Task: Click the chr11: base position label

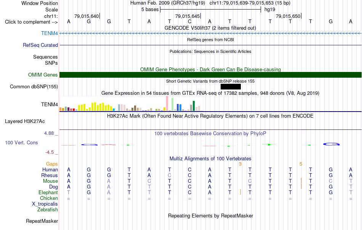Action: (51, 16)
